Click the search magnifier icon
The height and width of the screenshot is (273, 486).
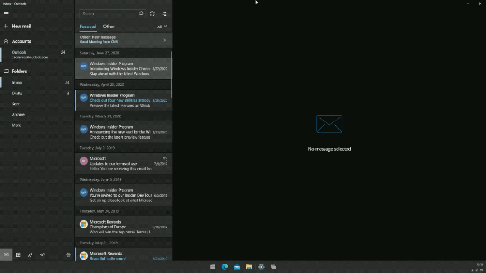point(140,14)
